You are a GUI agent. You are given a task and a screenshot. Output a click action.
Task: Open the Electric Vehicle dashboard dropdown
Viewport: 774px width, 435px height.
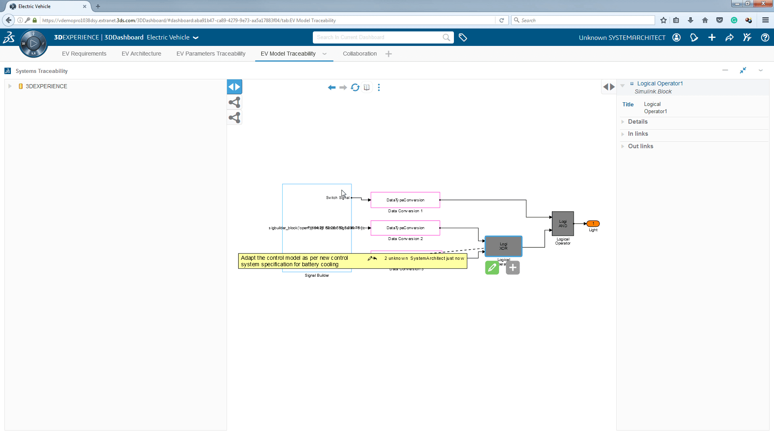pyautogui.click(x=196, y=37)
